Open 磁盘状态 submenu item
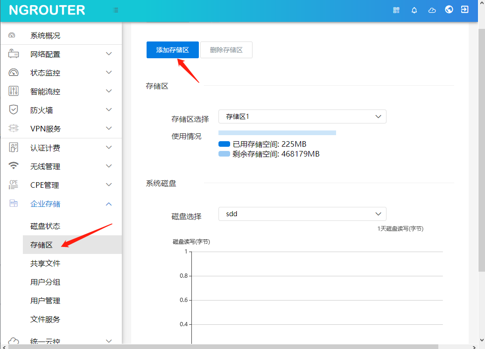 (x=45, y=226)
